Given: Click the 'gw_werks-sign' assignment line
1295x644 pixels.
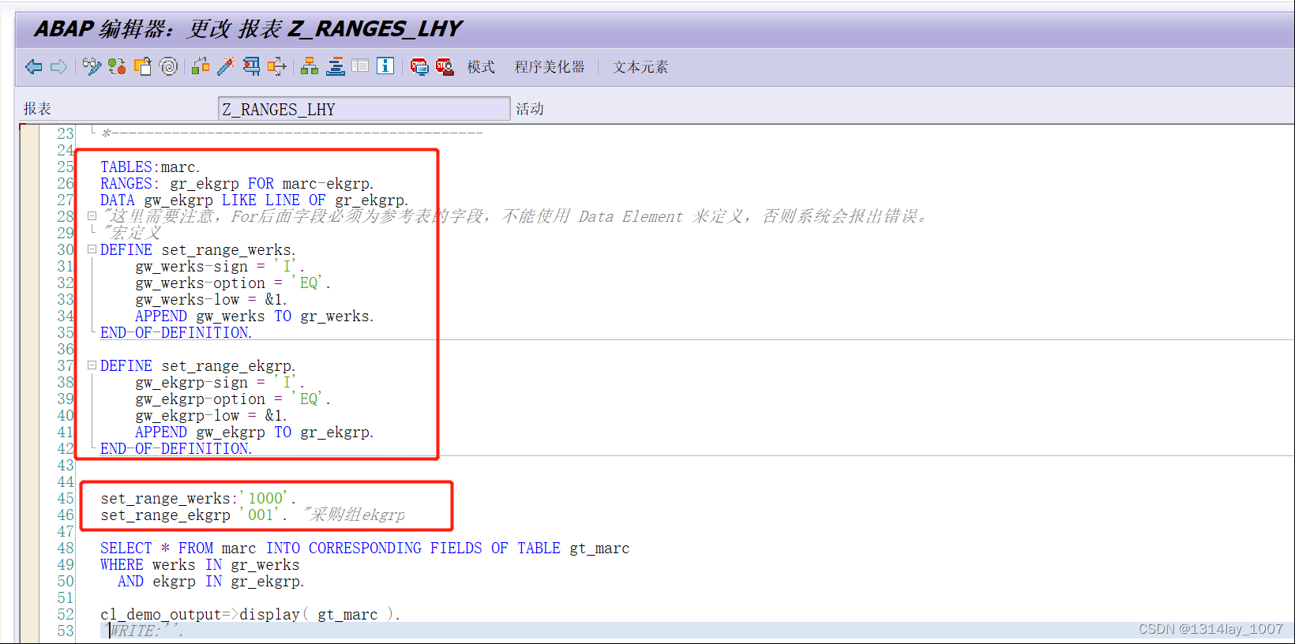Looking at the screenshot, I should [220, 266].
